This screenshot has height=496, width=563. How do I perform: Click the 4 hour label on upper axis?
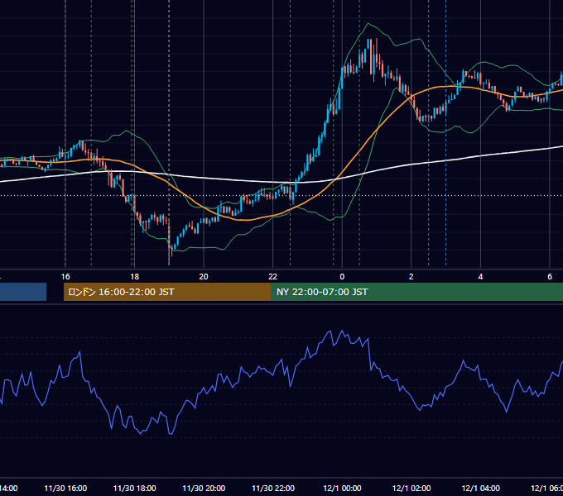pos(480,277)
